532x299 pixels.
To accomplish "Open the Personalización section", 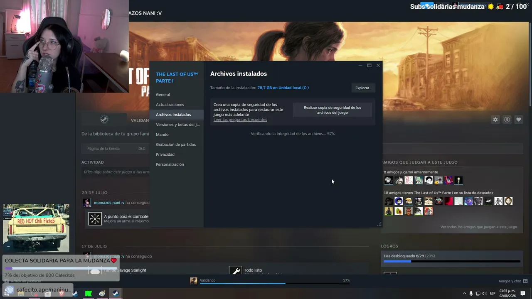I will click(177, 164).
